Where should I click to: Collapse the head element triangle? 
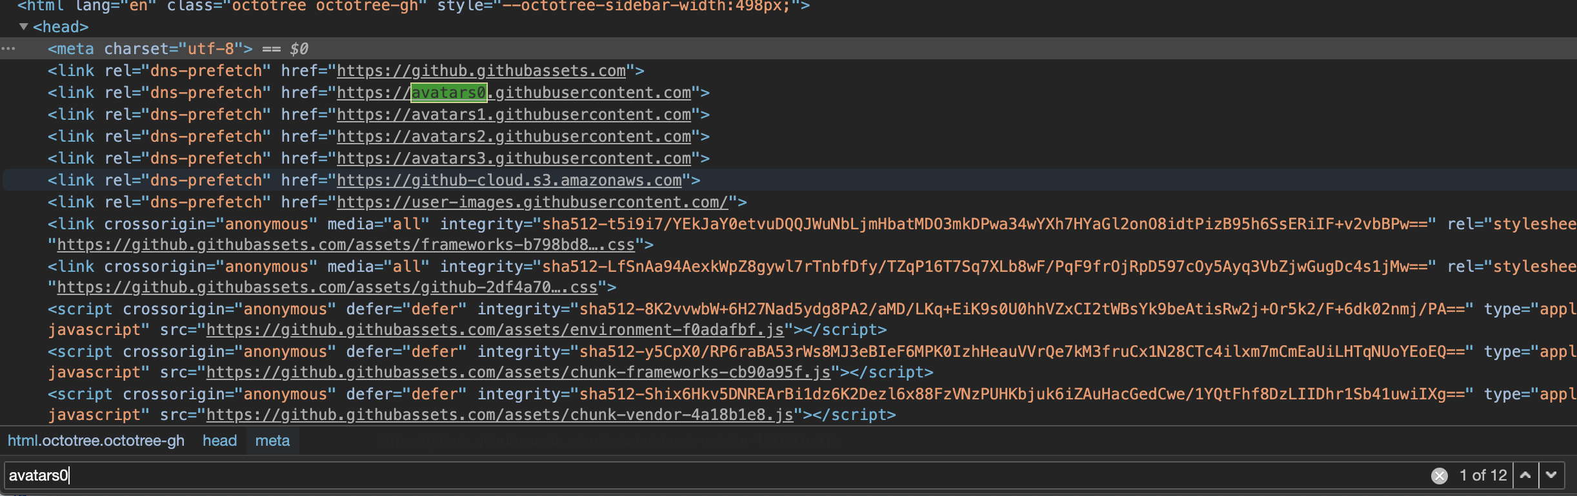pyautogui.click(x=24, y=27)
